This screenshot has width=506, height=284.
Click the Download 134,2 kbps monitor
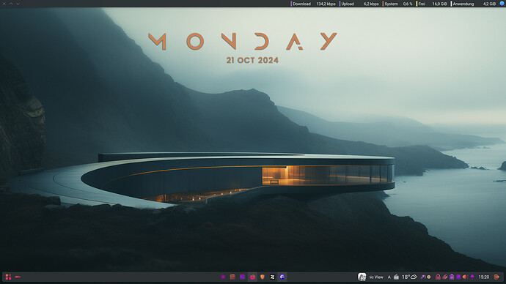click(x=313, y=4)
